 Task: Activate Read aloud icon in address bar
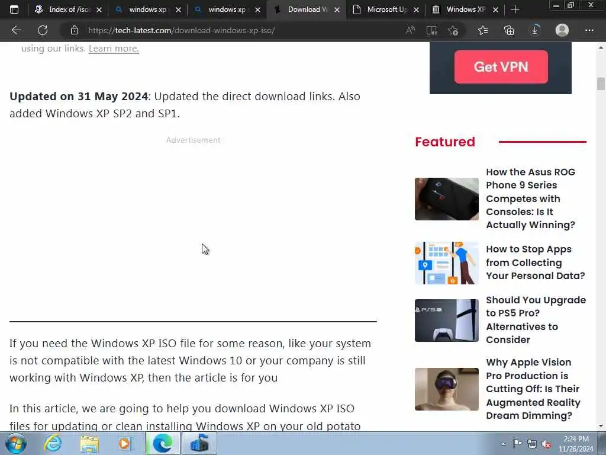point(411,30)
